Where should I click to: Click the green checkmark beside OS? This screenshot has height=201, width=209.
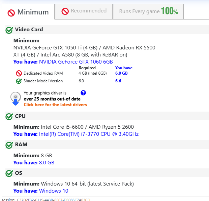(9, 173)
